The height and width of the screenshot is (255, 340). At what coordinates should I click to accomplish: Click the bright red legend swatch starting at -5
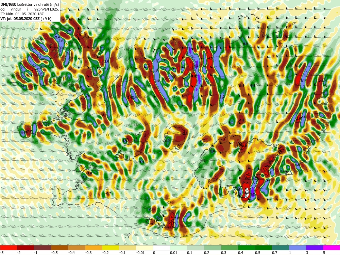[x=8, y=248]
